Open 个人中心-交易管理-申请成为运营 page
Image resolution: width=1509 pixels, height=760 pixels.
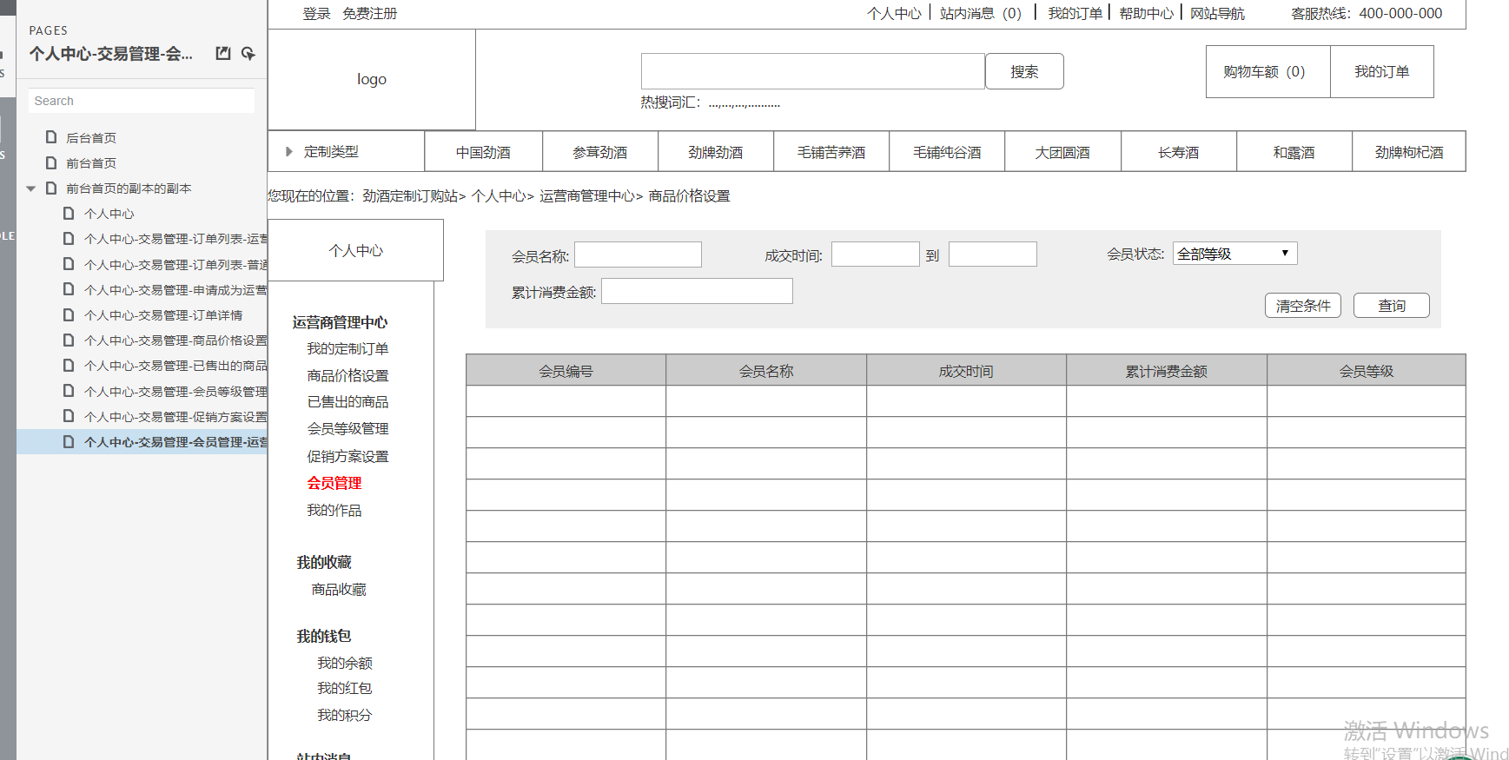click(x=175, y=290)
